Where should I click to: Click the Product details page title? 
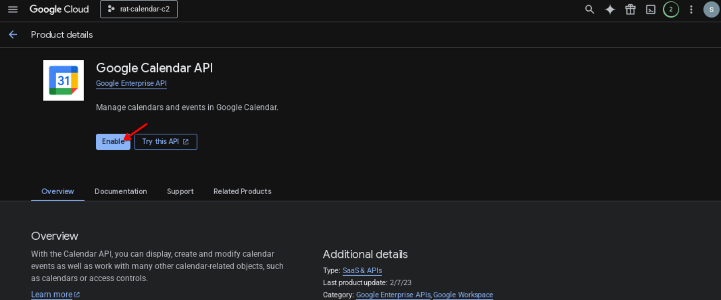click(62, 34)
